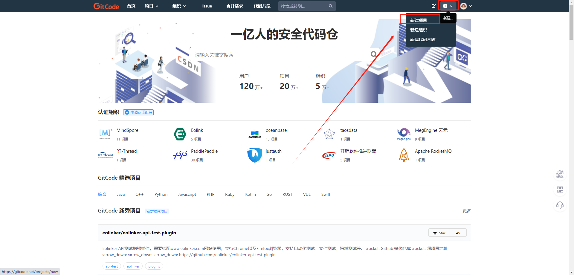Select the Ruby category tab

[230, 194]
